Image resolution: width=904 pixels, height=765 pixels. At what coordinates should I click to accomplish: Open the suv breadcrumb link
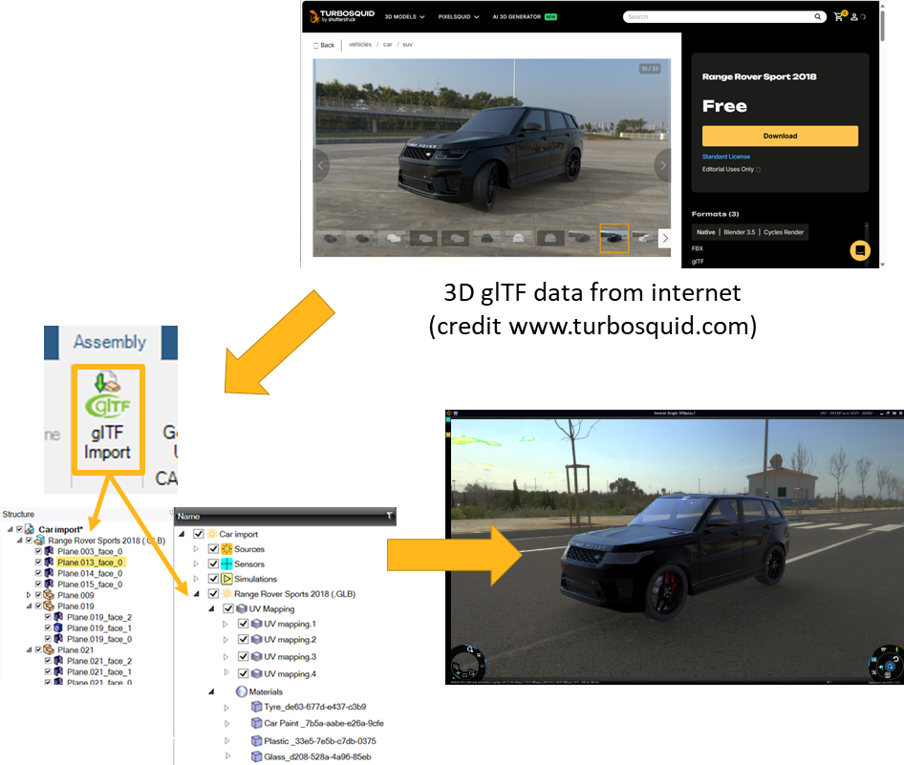click(408, 44)
